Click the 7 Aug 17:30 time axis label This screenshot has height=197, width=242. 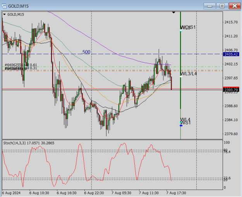(x=176, y=193)
